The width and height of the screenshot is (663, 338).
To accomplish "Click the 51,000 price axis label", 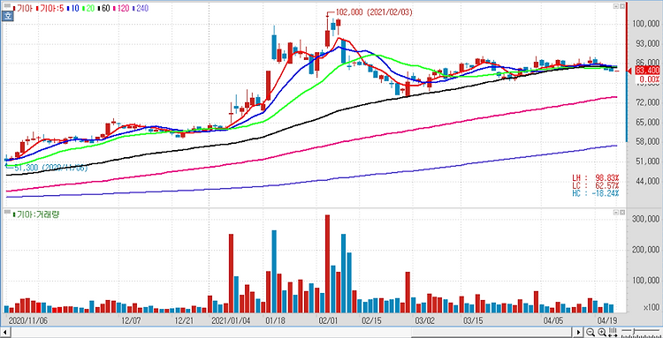I will pyautogui.click(x=647, y=161).
